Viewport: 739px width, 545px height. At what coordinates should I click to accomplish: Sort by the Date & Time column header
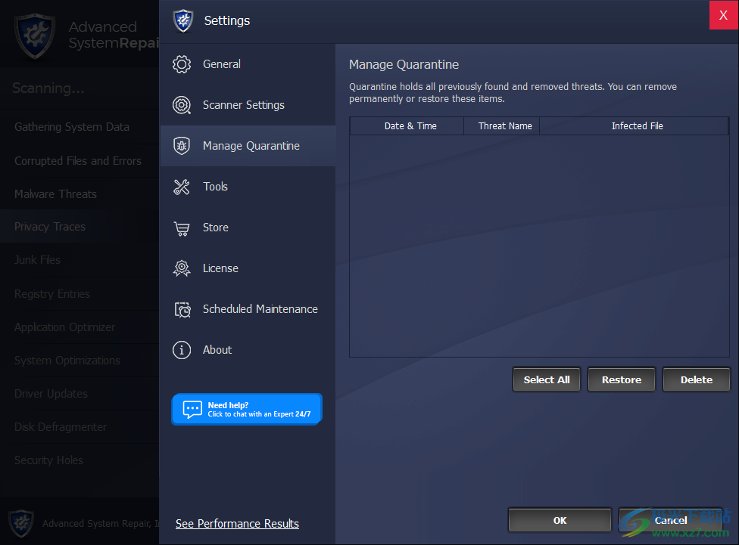407,126
